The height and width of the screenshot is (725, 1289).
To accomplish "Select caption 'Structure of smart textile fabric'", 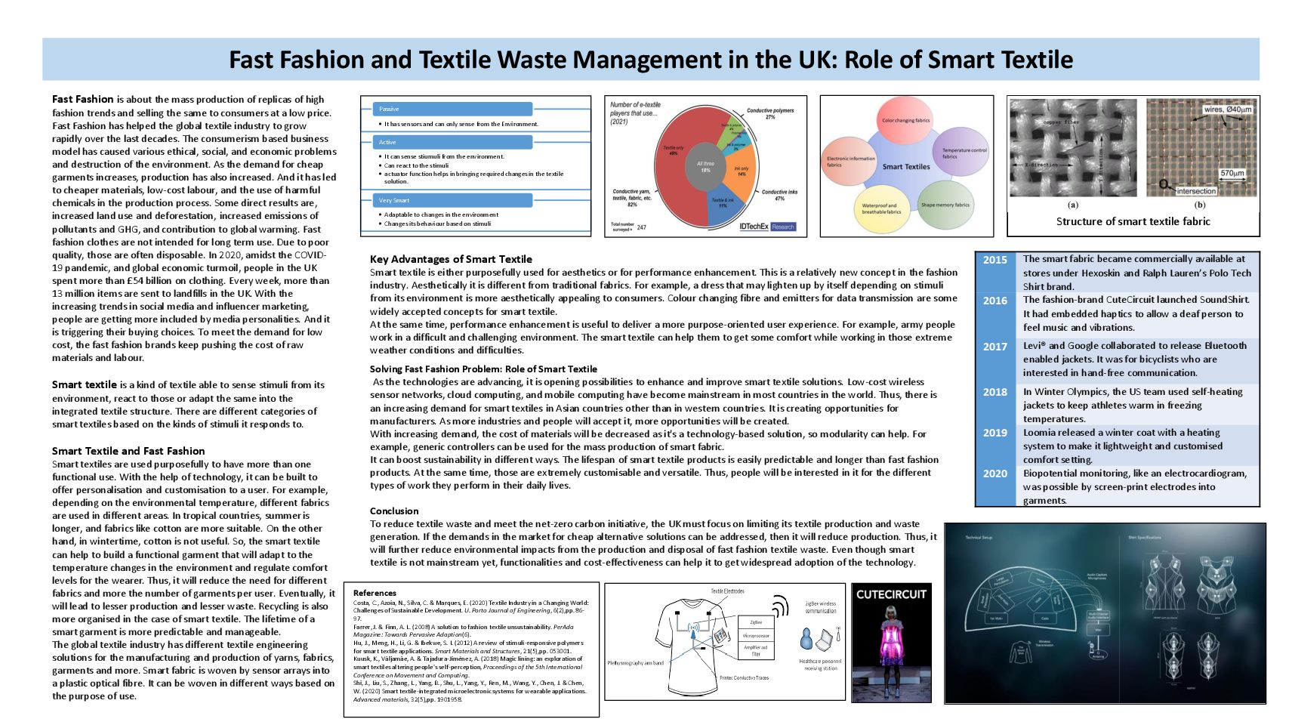I will (1133, 221).
